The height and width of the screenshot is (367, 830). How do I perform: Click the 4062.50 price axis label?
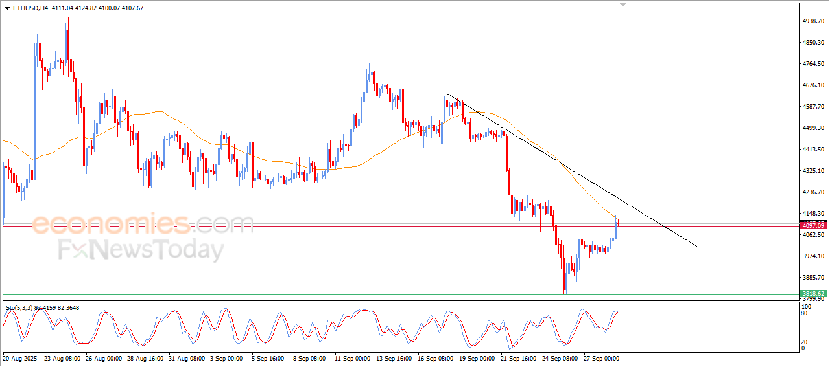point(814,235)
